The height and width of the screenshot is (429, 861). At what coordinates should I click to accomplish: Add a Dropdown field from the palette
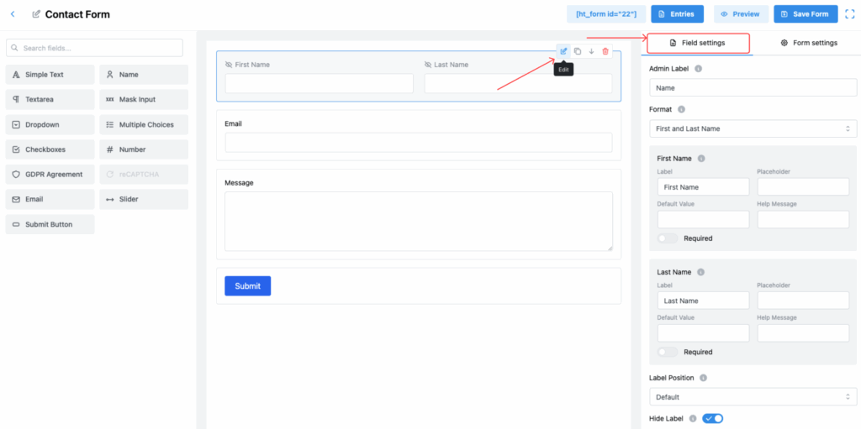50,124
